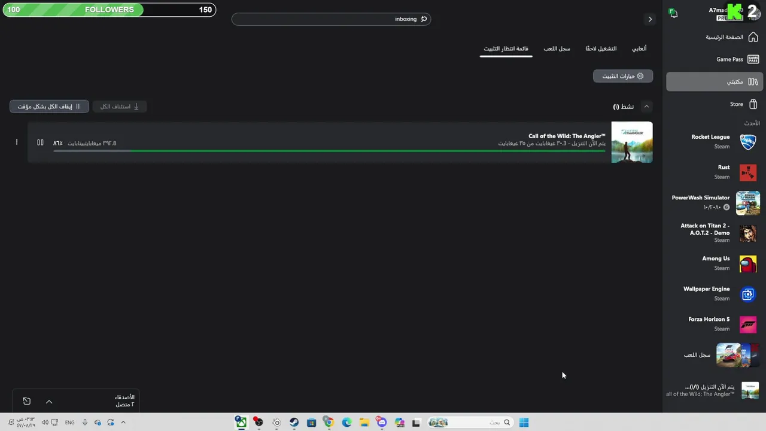766x431 pixels.
Task: Open Microsoft Store from the taskbar
Action: click(311, 423)
